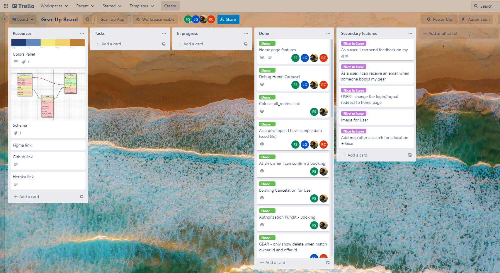Open the Power-Ups rocket button
Viewport: 500px width, 273px height.
click(x=439, y=19)
